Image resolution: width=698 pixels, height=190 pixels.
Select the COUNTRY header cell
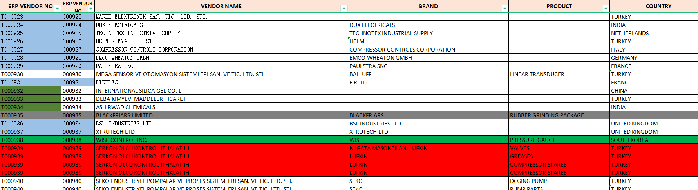[x=654, y=6]
